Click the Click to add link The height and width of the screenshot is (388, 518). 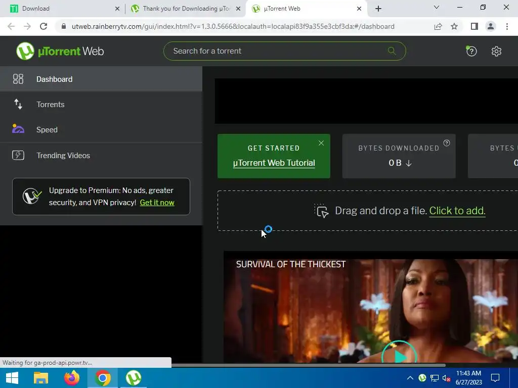click(x=457, y=211)
